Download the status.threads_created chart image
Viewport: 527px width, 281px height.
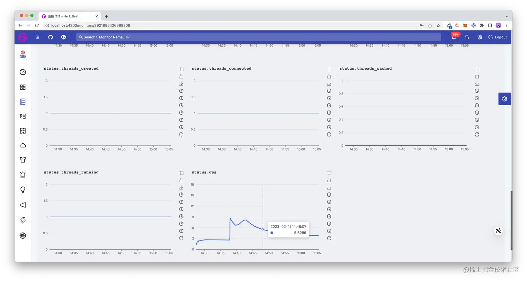point(181,84)
